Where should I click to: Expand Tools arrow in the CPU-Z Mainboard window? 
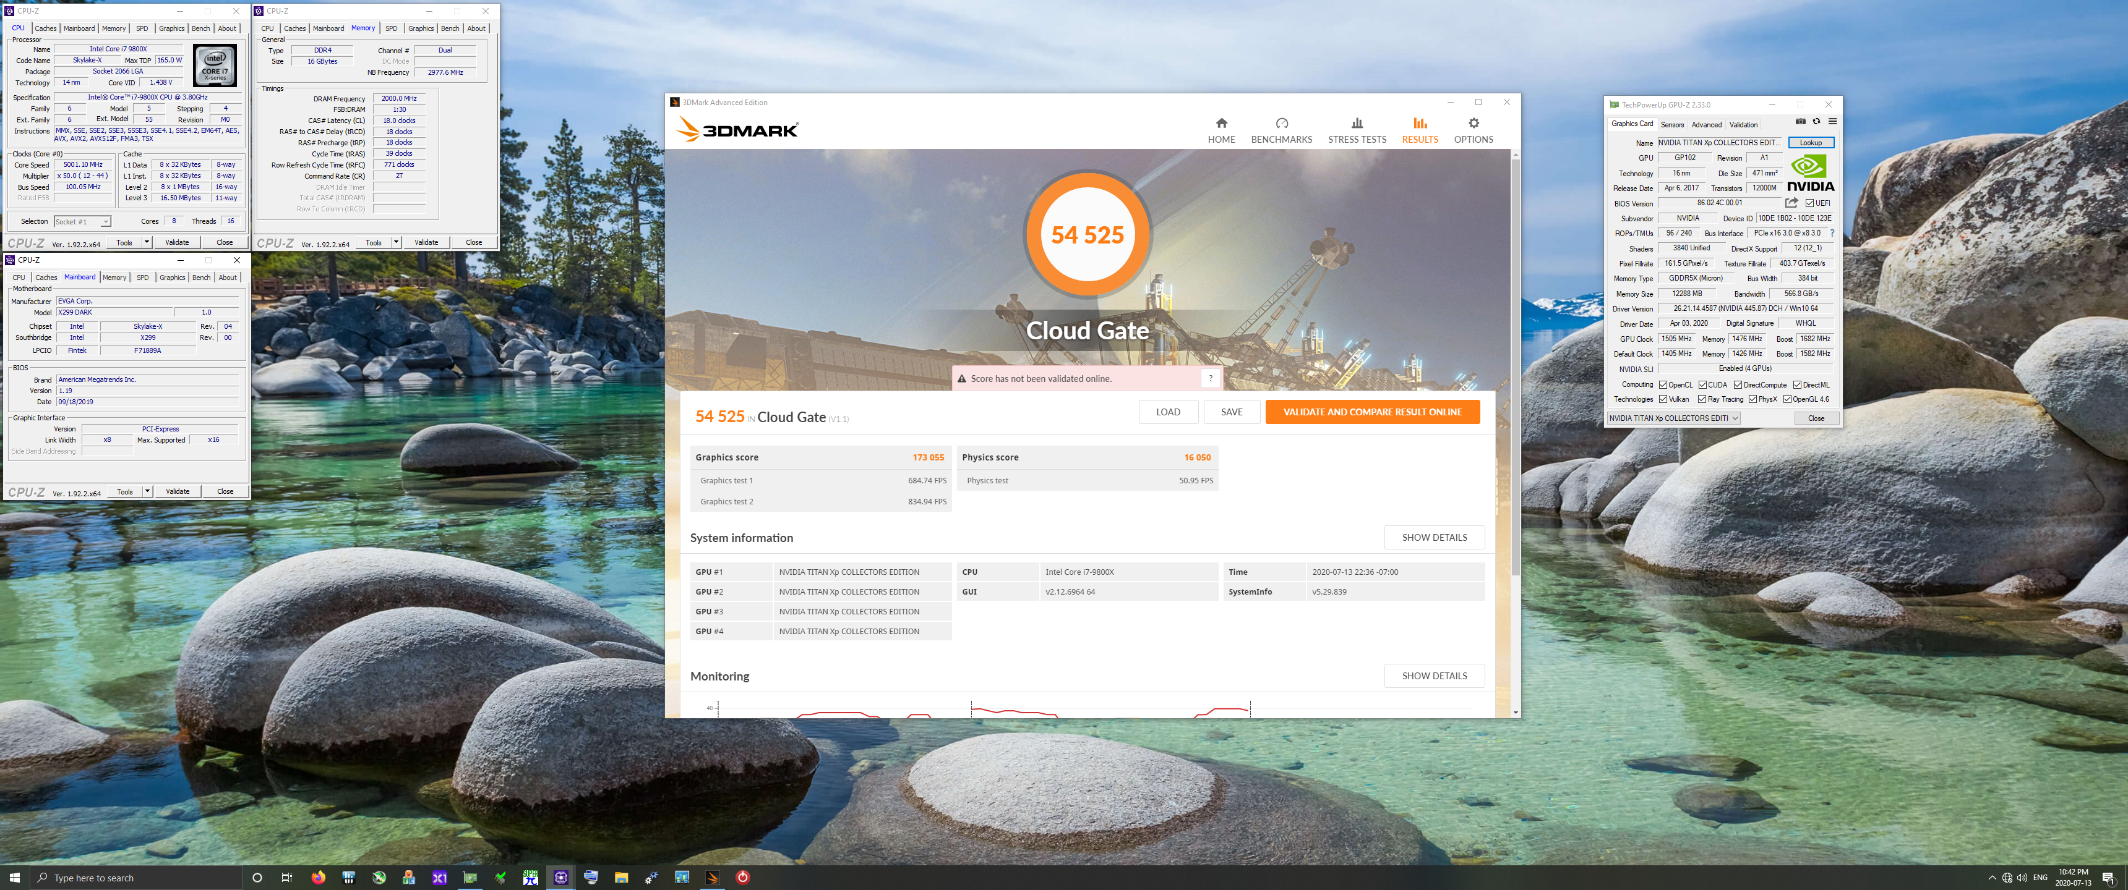[x=147, y=491]
